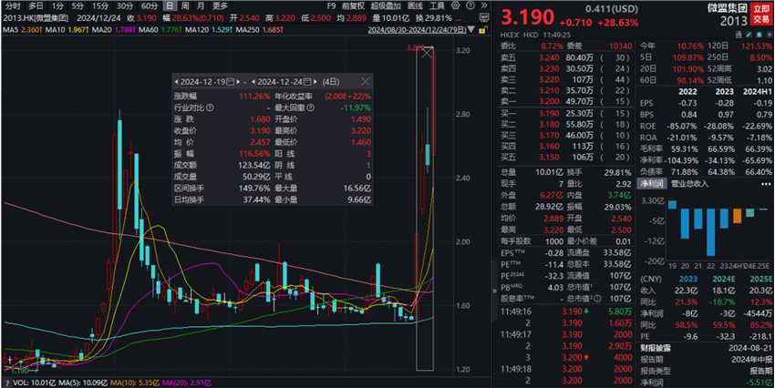Open the 工具 tools menu
The image size is (775, 388).
(437, 6)
